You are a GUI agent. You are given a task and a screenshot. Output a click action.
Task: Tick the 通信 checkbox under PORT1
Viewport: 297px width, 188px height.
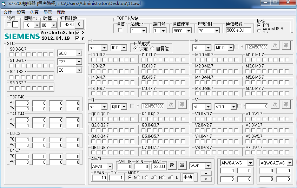(x=120, y=30)
